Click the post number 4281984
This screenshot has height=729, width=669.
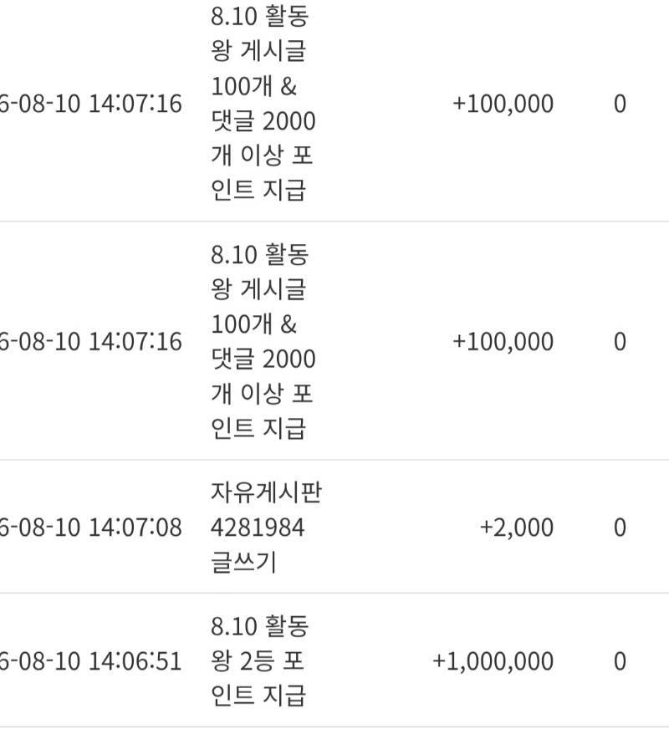(258, 528)
